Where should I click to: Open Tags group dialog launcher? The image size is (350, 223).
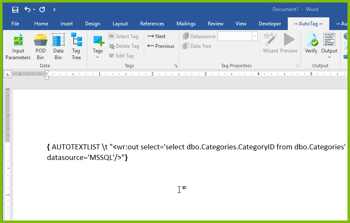[176, 66]
